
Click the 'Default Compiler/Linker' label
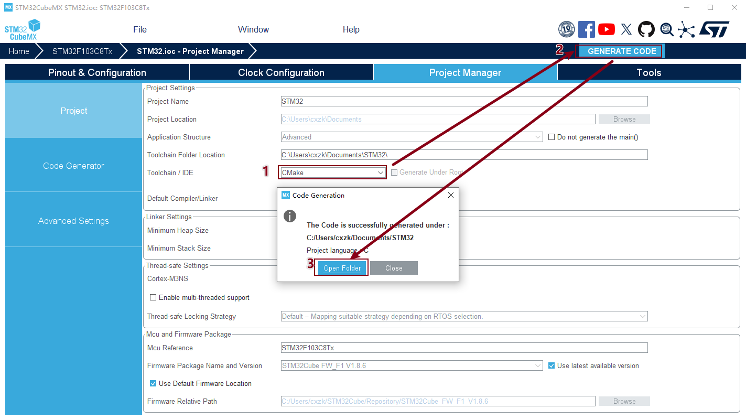point(182,198)
